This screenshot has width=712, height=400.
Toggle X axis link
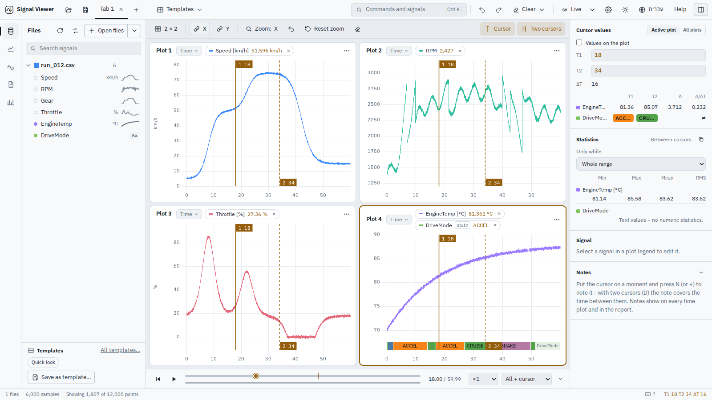point(200,29)
